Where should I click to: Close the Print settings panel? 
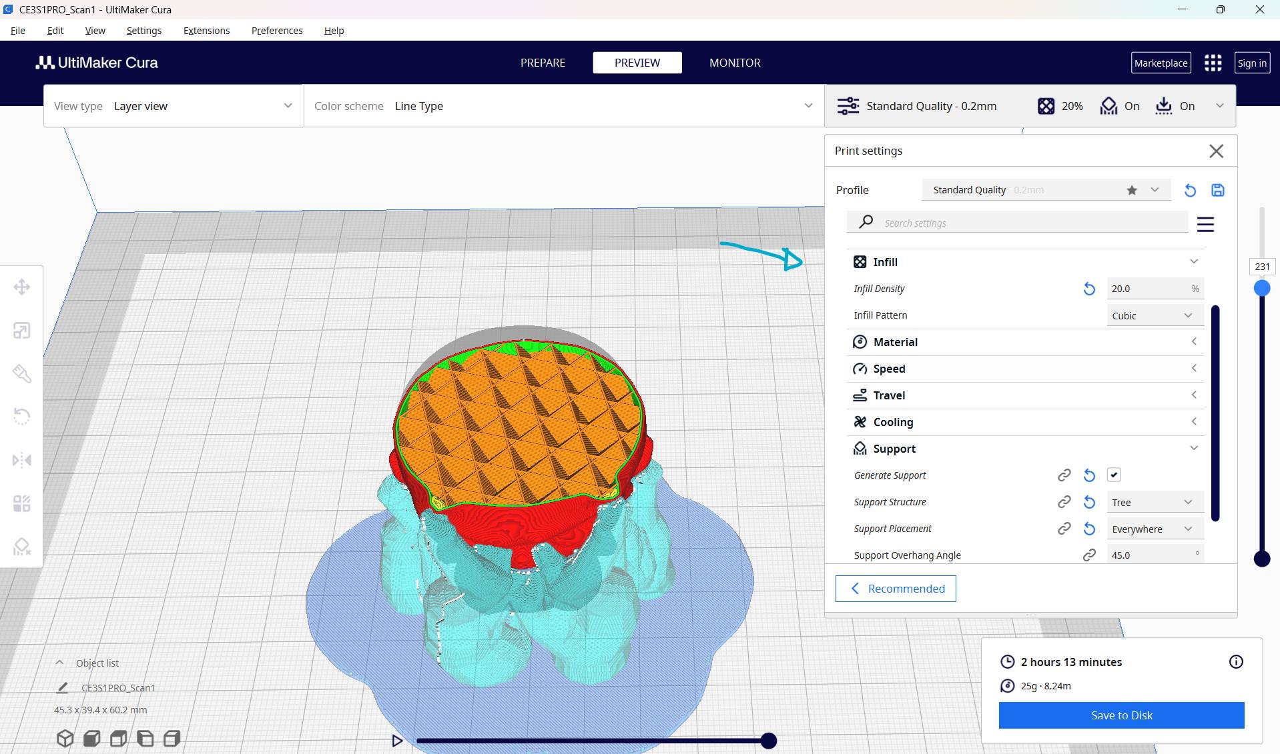click(x=1217, y=151)
